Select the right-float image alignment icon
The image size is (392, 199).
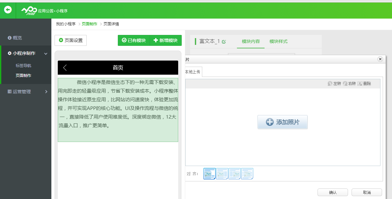coord(235,174)
